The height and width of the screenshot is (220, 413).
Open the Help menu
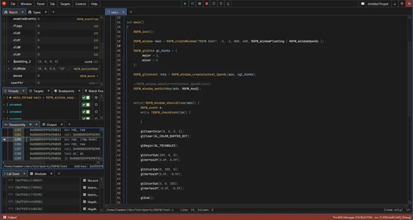[94, 4]
